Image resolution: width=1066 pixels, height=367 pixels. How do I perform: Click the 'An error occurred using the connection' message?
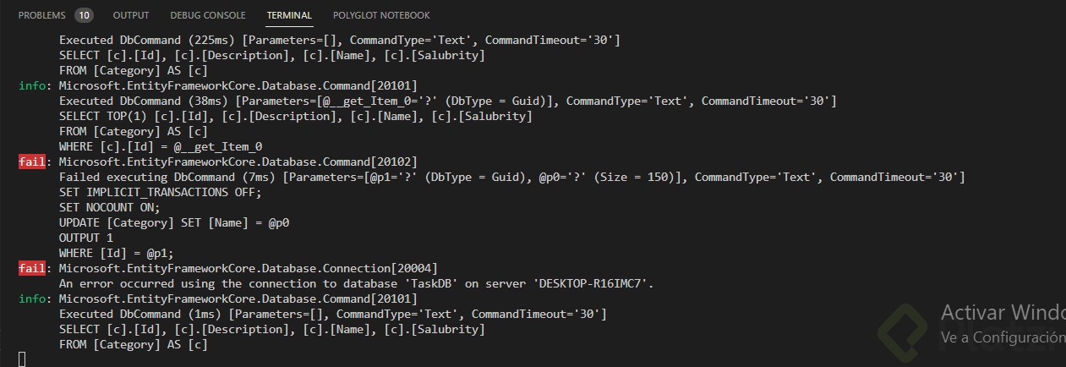pos(356,283)
